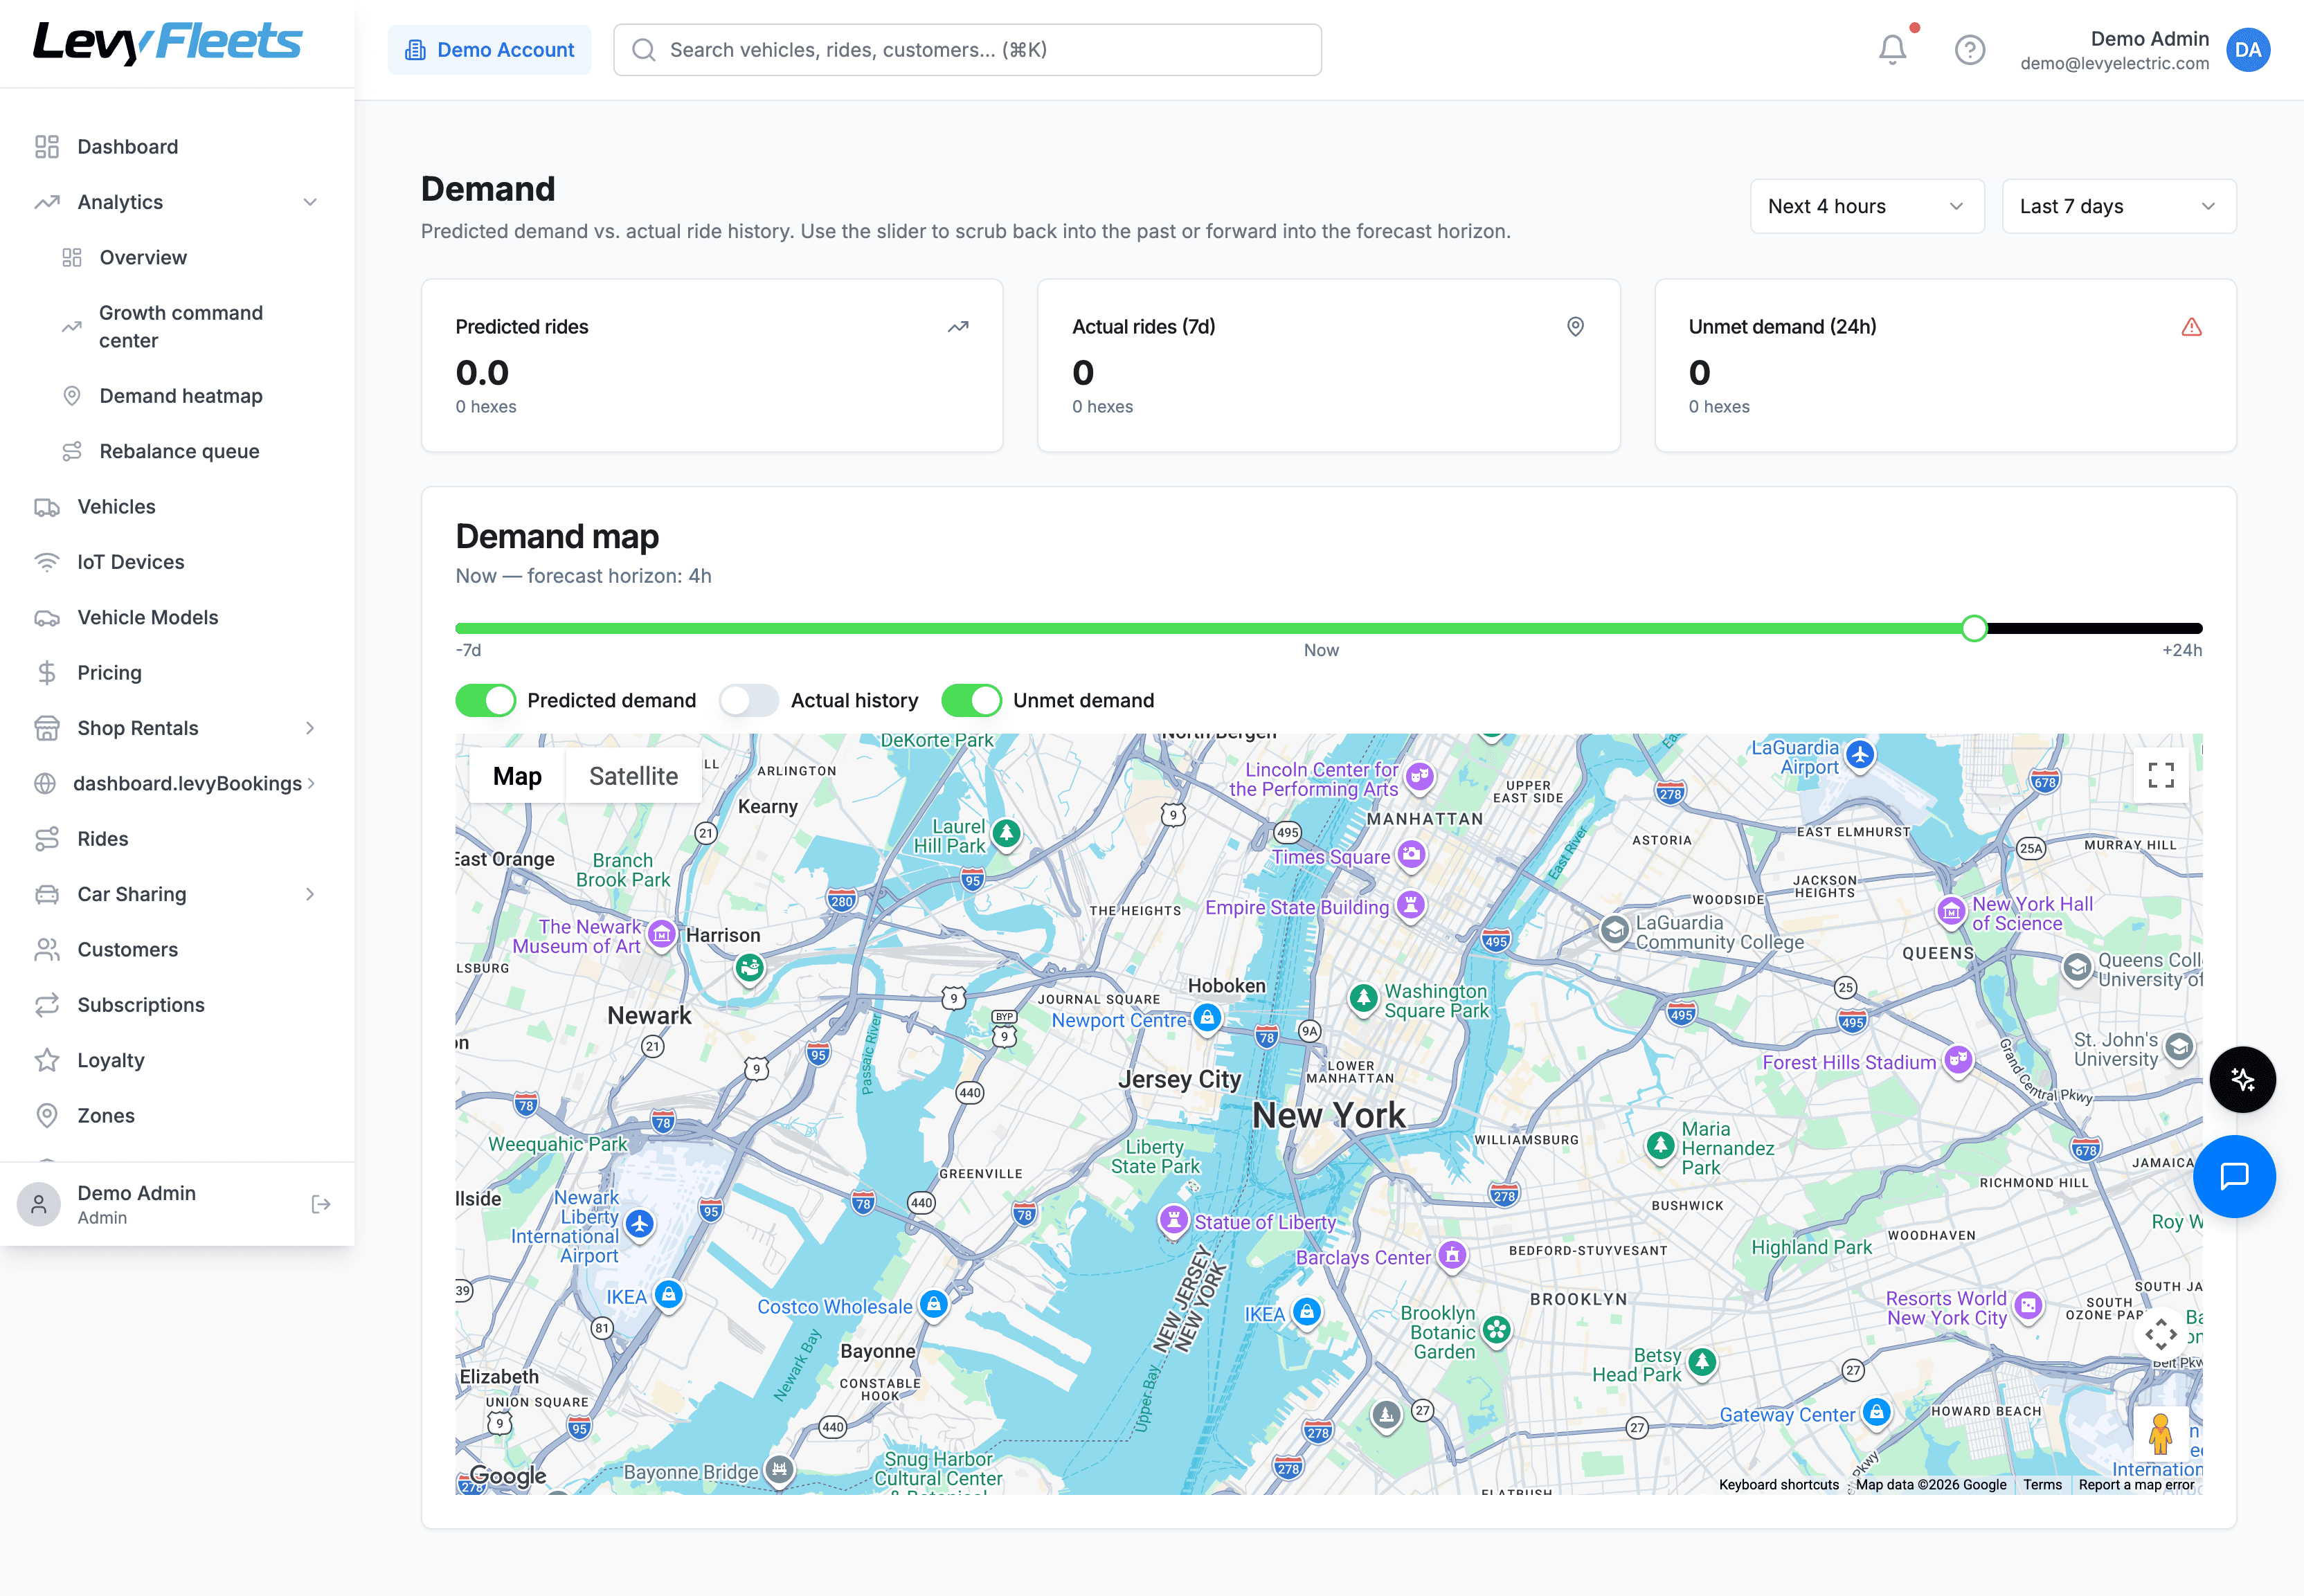Open Keyboard shortcuts on the map
Viewport: 2304px width, 1596px height.
click(x=1779, y=1485)
